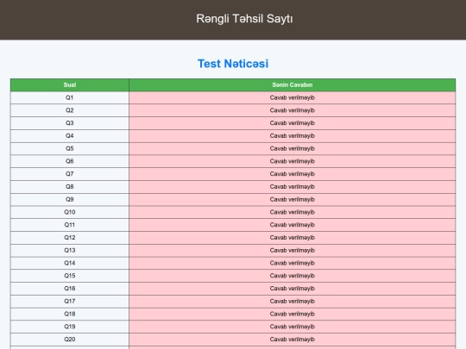Click Cavab verilməyib in the Q12 row

[293, 238]
